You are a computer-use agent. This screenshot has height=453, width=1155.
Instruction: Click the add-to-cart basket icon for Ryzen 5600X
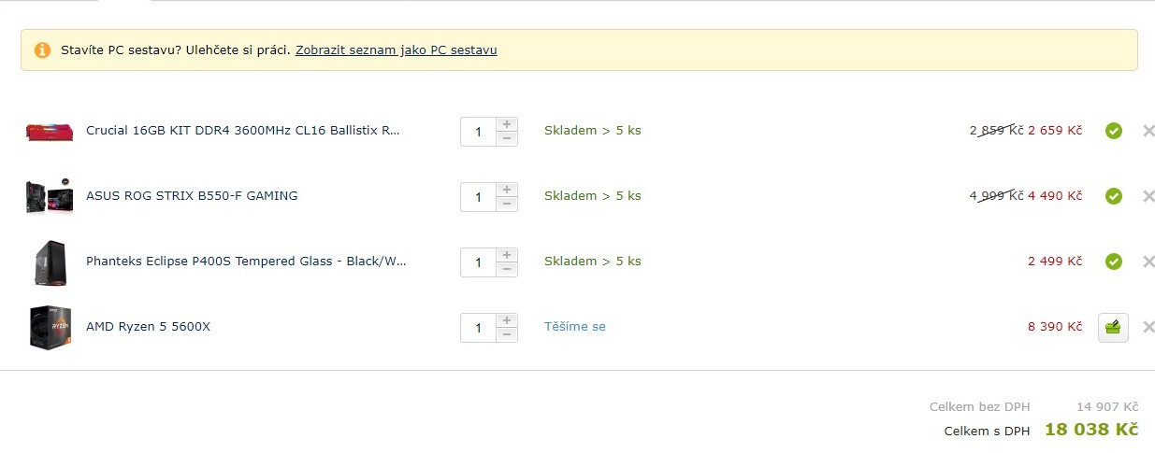(x=1113, y=327)
